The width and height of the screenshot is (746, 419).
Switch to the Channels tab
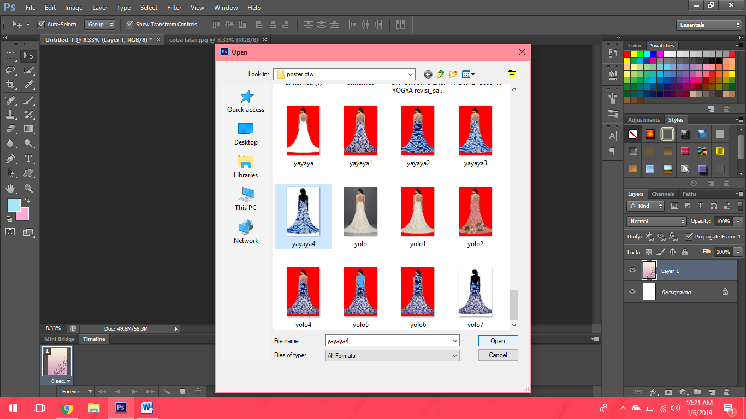pos(662,194)
